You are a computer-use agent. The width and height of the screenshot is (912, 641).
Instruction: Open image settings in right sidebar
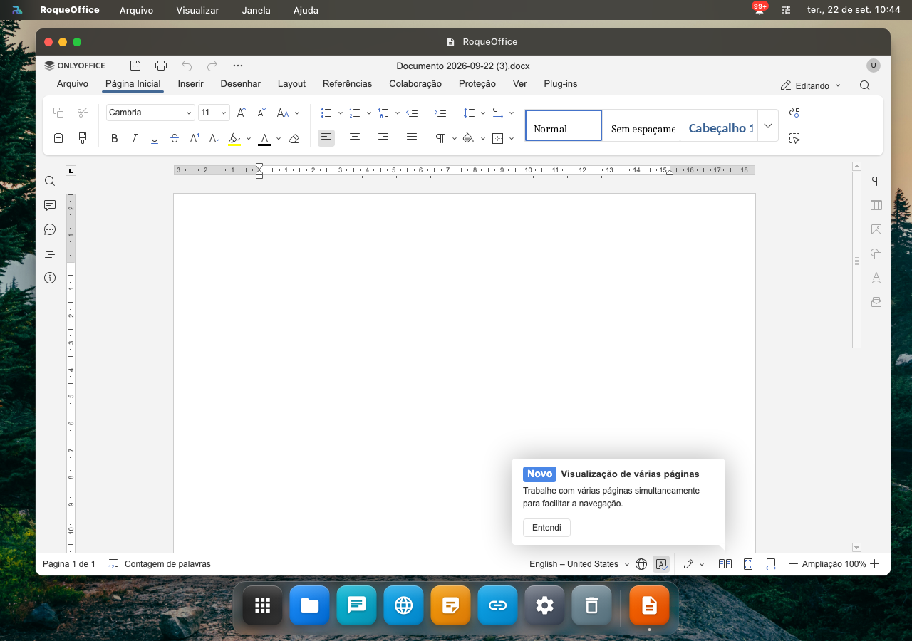click(876, 229)
